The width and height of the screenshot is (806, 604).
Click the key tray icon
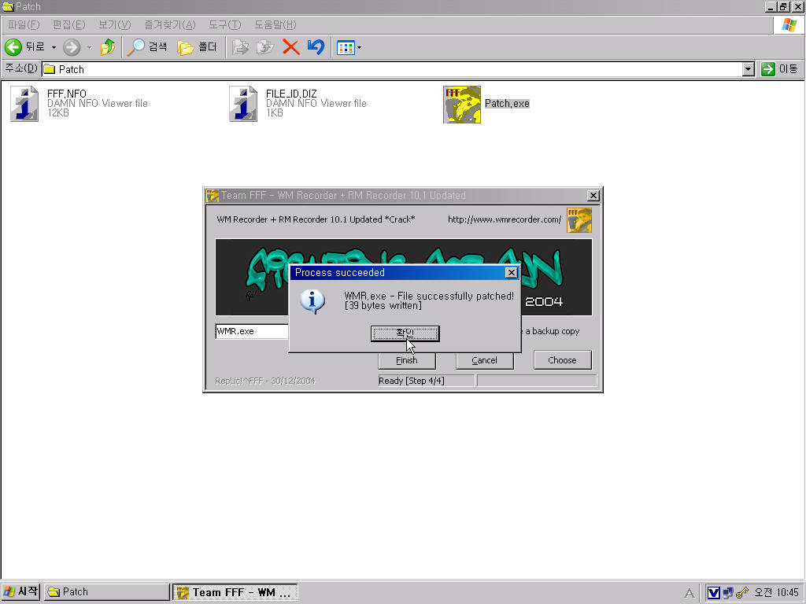point(741,593)
